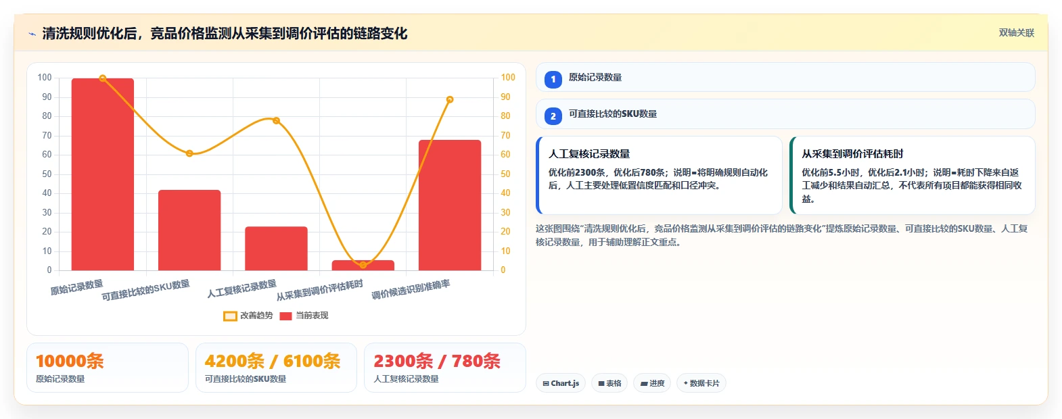This screenshot has height=419, width=1062.
Task: Click the 人工复核记录数量 x-axis label
Action: (x=242, y=289)
